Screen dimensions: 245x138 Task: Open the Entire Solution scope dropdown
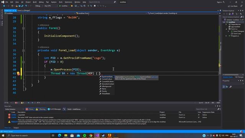point(15,109)
